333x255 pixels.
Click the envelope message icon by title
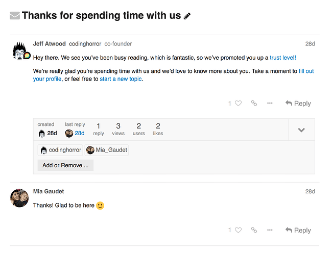pos(15,16)
